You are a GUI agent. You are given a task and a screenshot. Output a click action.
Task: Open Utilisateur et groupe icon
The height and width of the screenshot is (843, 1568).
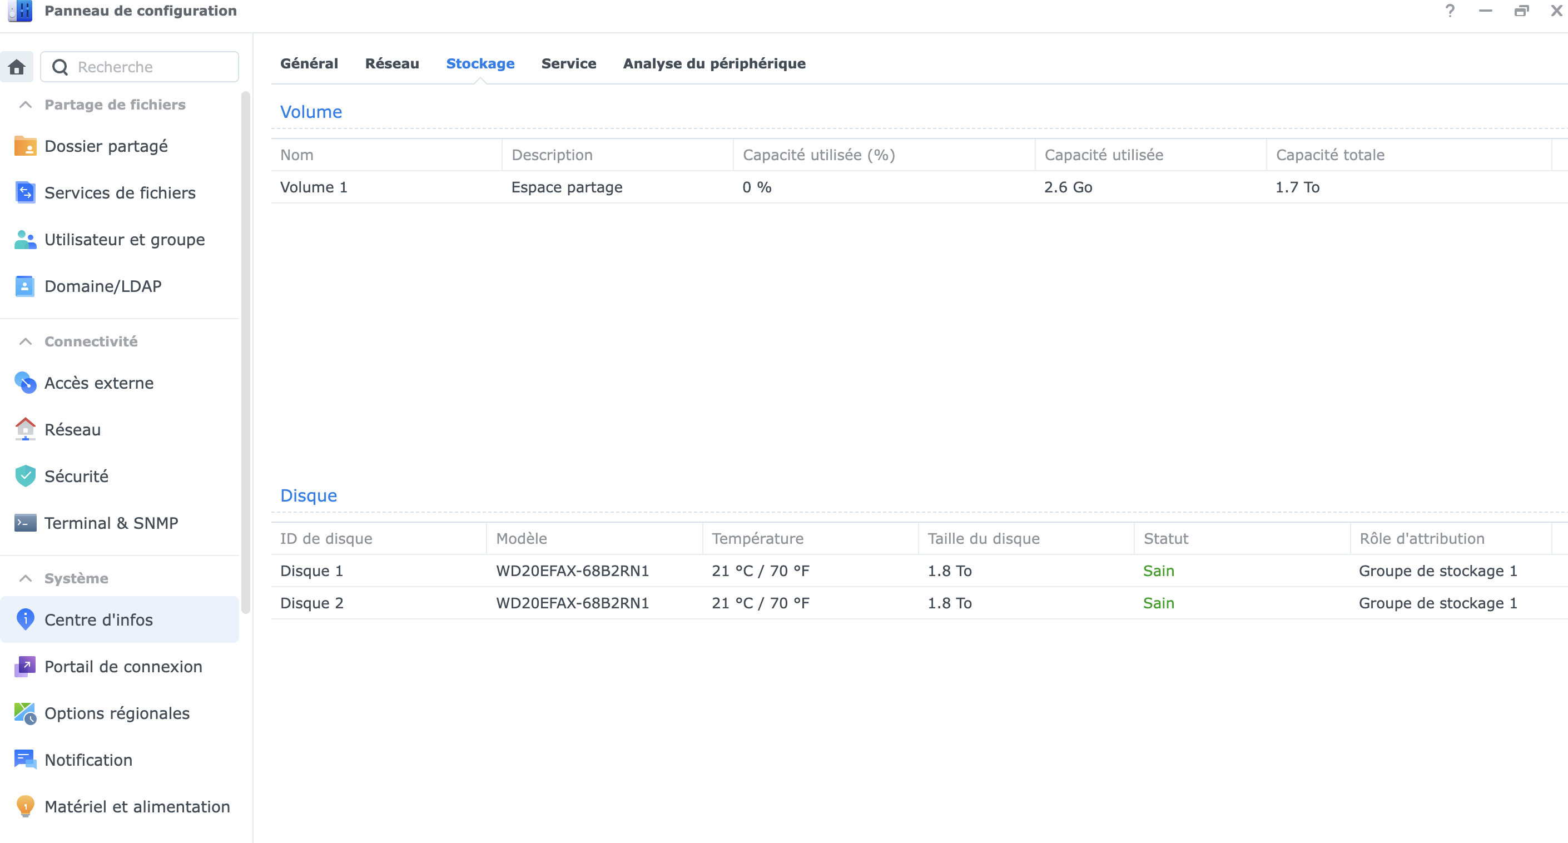tap(25, 240)
